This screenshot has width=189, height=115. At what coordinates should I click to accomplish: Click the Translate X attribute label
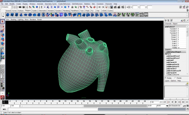[174, 29]
